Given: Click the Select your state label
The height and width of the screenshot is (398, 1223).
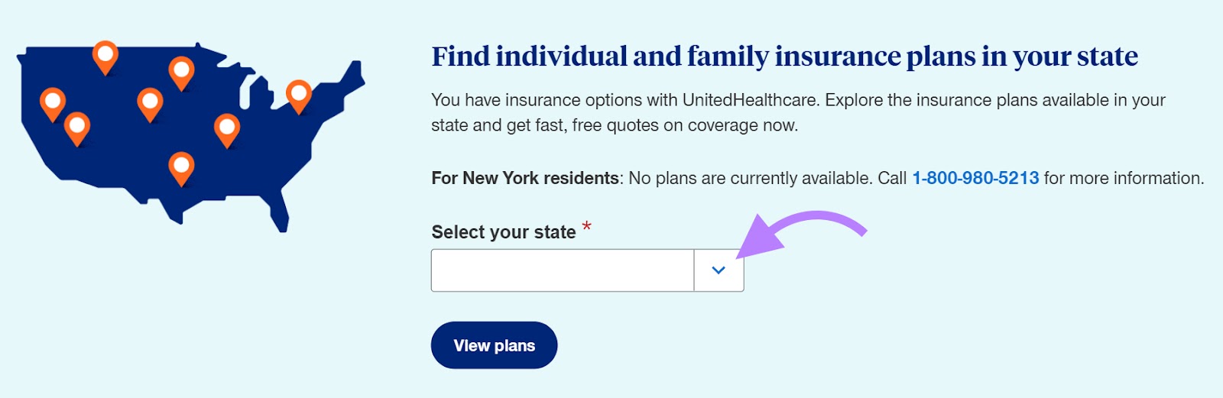Looking at the screenshot, I should [x=504, y=232].
